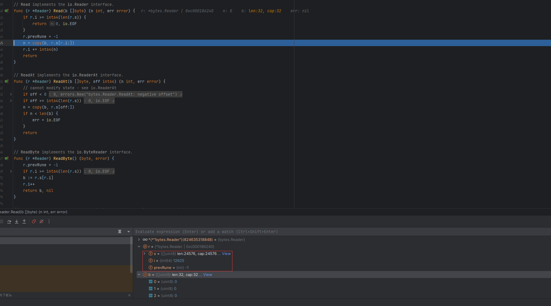Click the pause program icon in debug toolbar

click(1, 221)
